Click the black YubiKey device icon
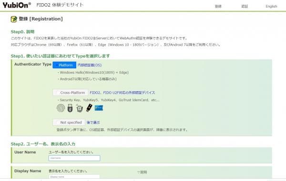286x181 pixels. [x=89, y=108]
